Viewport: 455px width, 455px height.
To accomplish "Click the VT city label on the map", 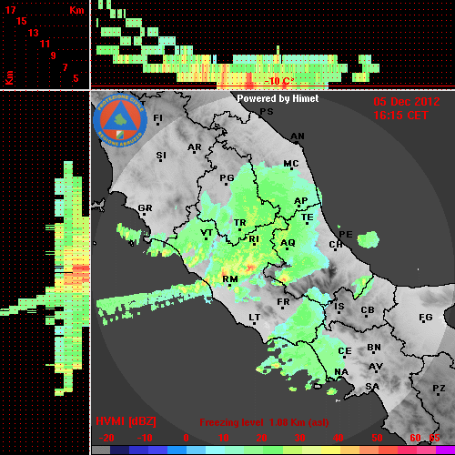I will (x=207, y=233).
